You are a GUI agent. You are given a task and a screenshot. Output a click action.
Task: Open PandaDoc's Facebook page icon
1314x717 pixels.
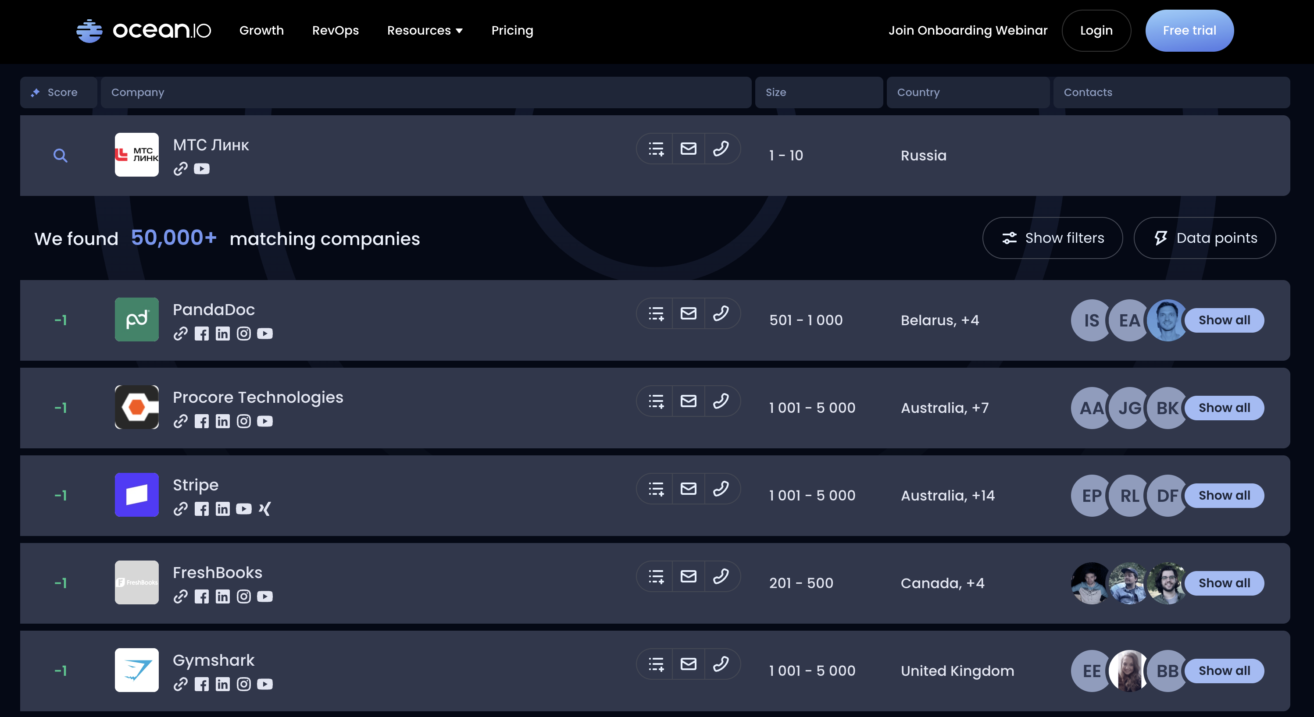pos(201,334)
